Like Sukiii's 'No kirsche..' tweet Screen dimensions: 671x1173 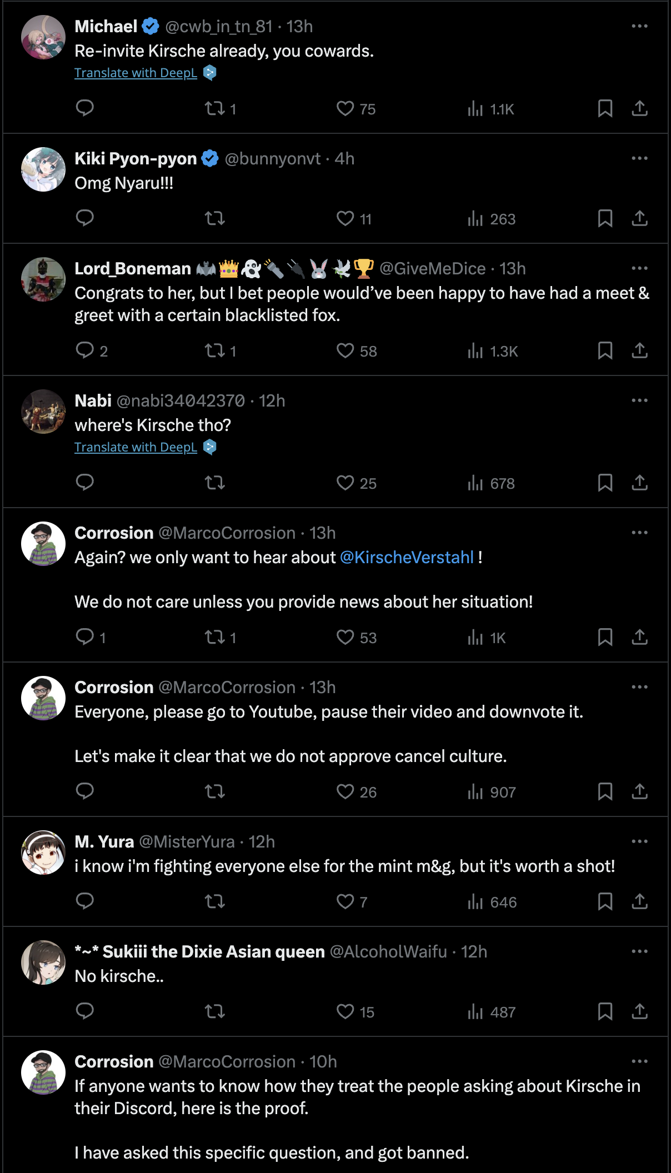coord(345,1011)
